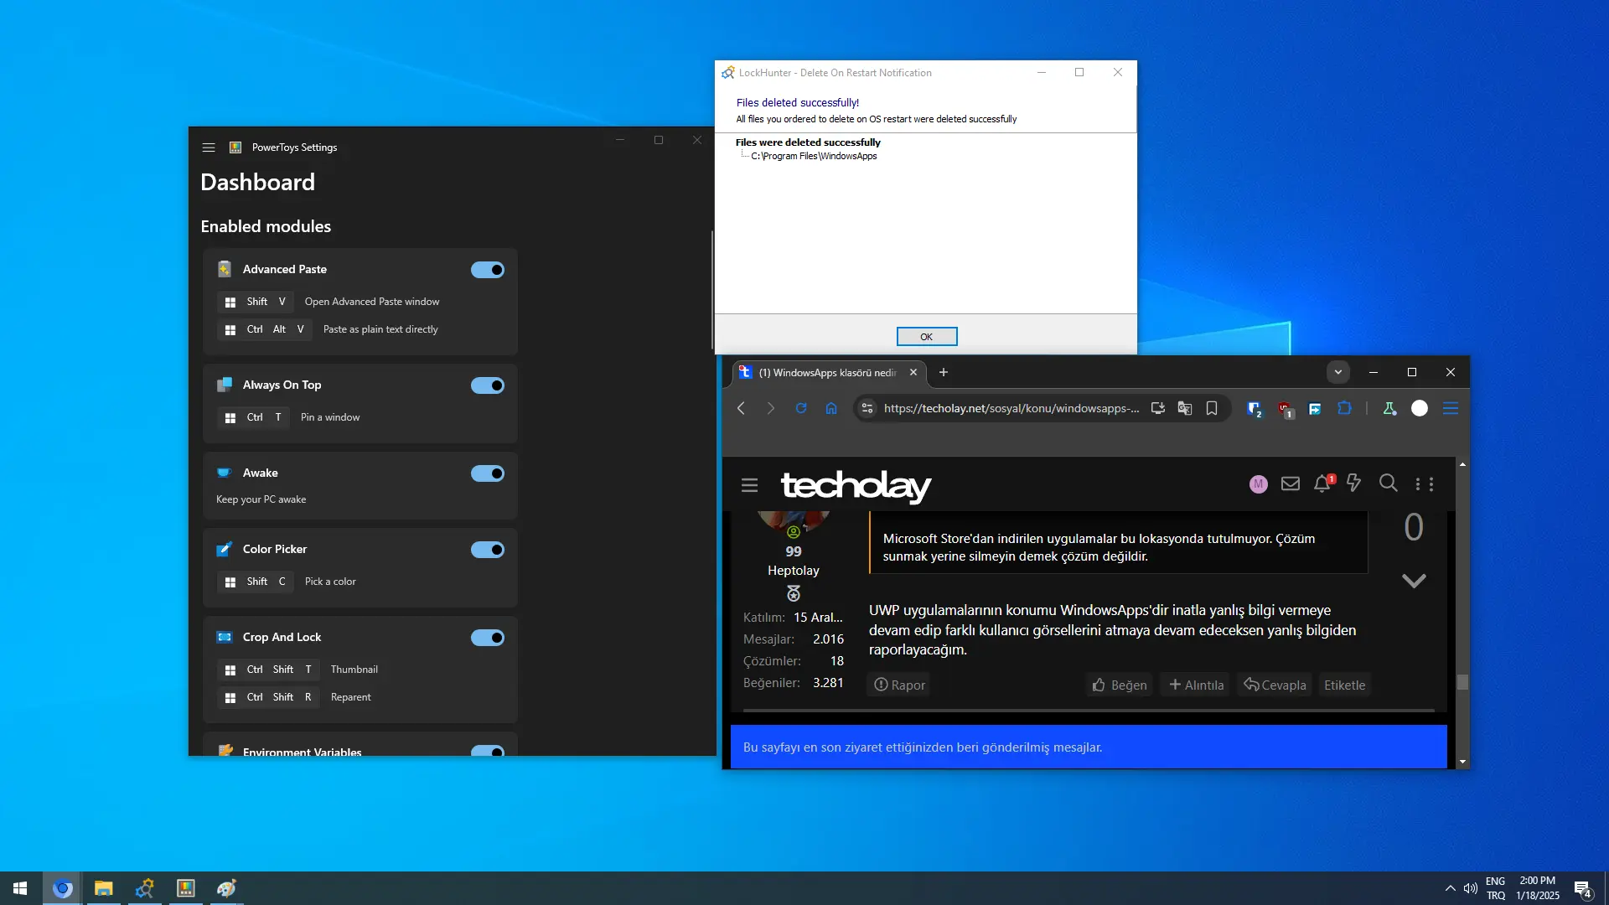Open the volume control in system tray

pos(1471,888)
